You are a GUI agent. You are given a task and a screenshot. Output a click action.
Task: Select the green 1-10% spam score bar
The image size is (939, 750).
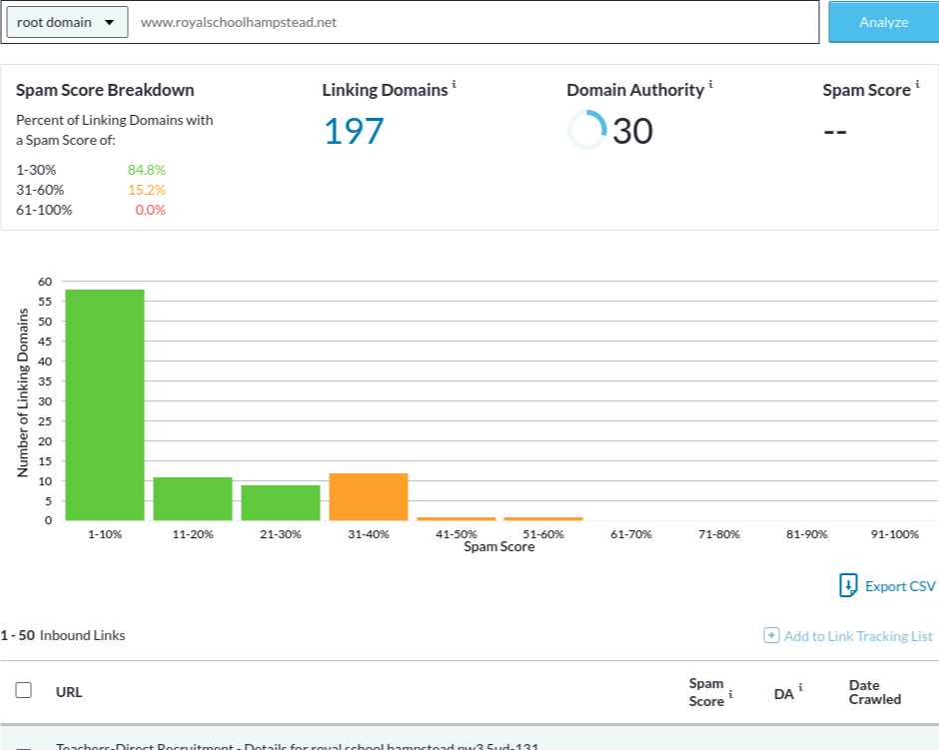[x=105, y=404]
